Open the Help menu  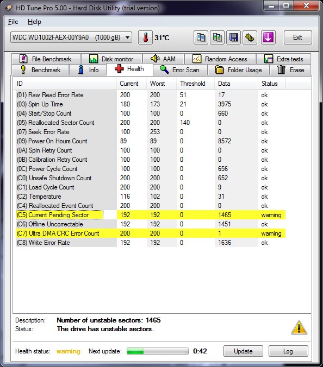click(x=34, y=22)
